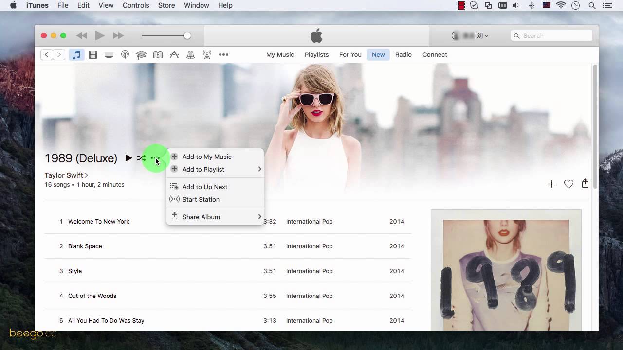This screenshot has height=350, width=623.
Task: Click the 1989 album cover artwork
Action: (x=506, y=270)
